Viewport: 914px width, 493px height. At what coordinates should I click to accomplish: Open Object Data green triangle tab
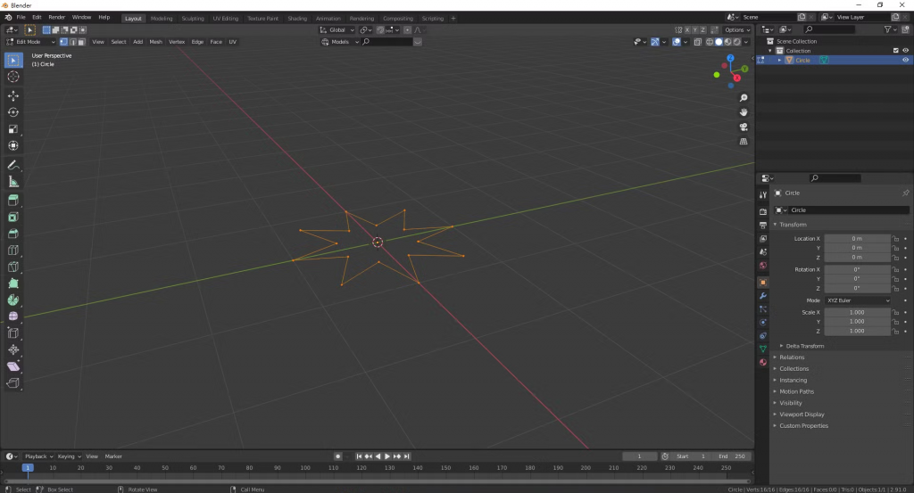click(763, 349)
